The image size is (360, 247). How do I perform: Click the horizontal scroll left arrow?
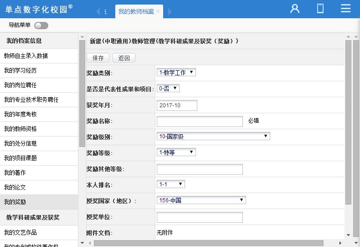point(90,243)
